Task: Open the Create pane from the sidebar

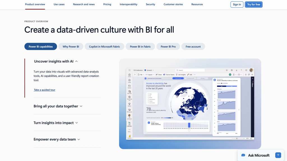Action: [x=129, y=80]
